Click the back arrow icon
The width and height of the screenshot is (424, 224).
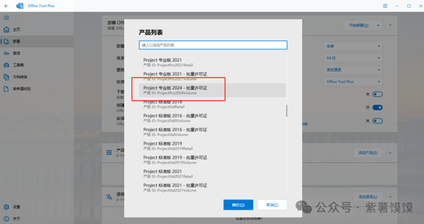pyautogui.click(x=6, y=6)
